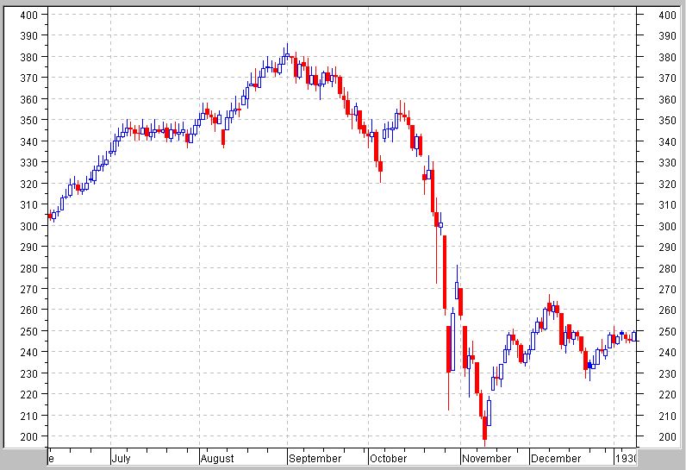Click the 320 value on the left axis
The height and width of the screenshot is (470, 686).
click(x=29, y=184)
